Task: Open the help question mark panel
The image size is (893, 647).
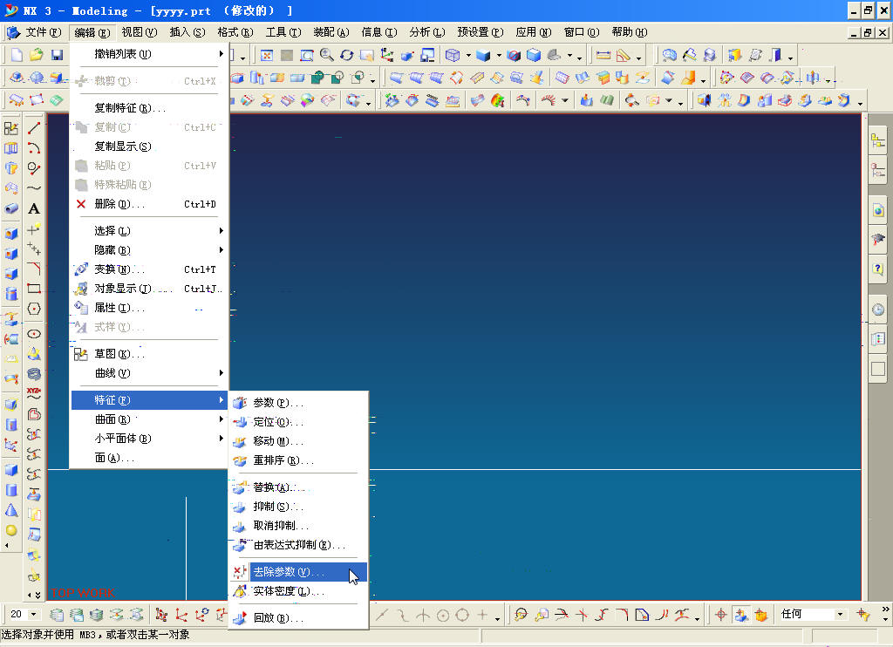Action: point(878,269)
